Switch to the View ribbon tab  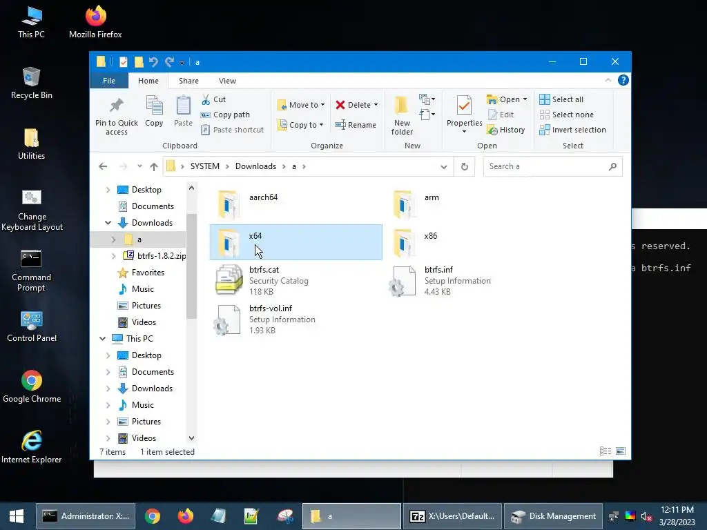tap(227, 81)
